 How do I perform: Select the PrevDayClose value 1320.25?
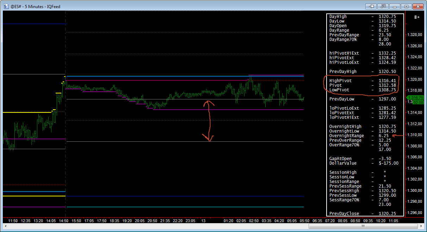(387, 214)
